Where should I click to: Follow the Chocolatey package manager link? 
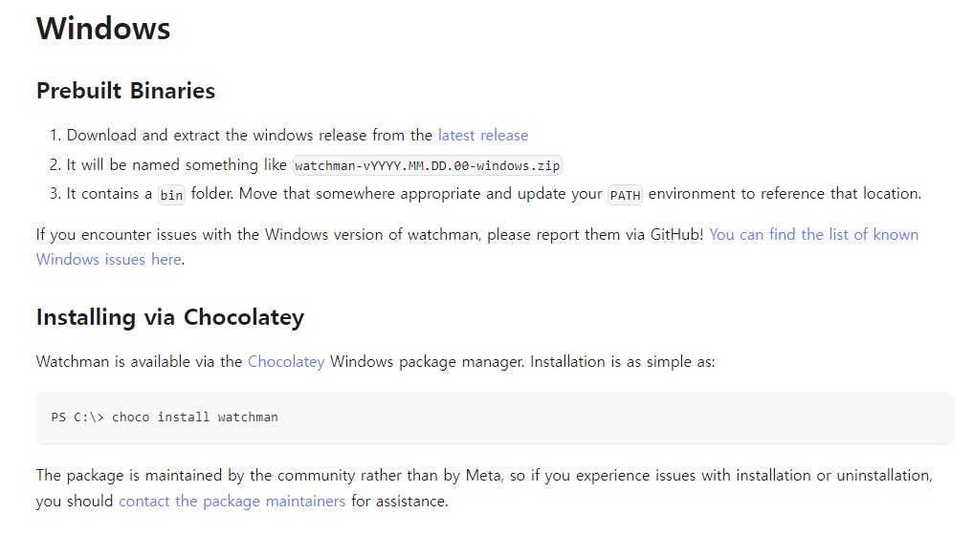[286, 361]
